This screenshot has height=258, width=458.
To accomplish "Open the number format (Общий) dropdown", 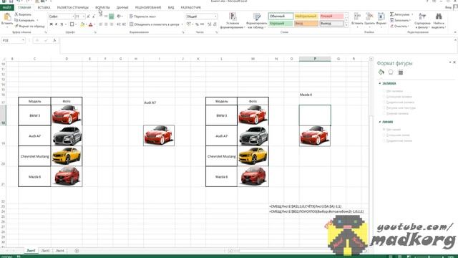I will point(215,16).
